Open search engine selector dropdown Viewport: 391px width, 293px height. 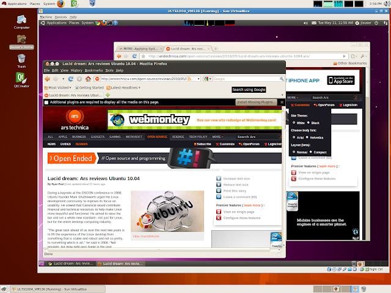pyautogui.click(x=210, y=79)
